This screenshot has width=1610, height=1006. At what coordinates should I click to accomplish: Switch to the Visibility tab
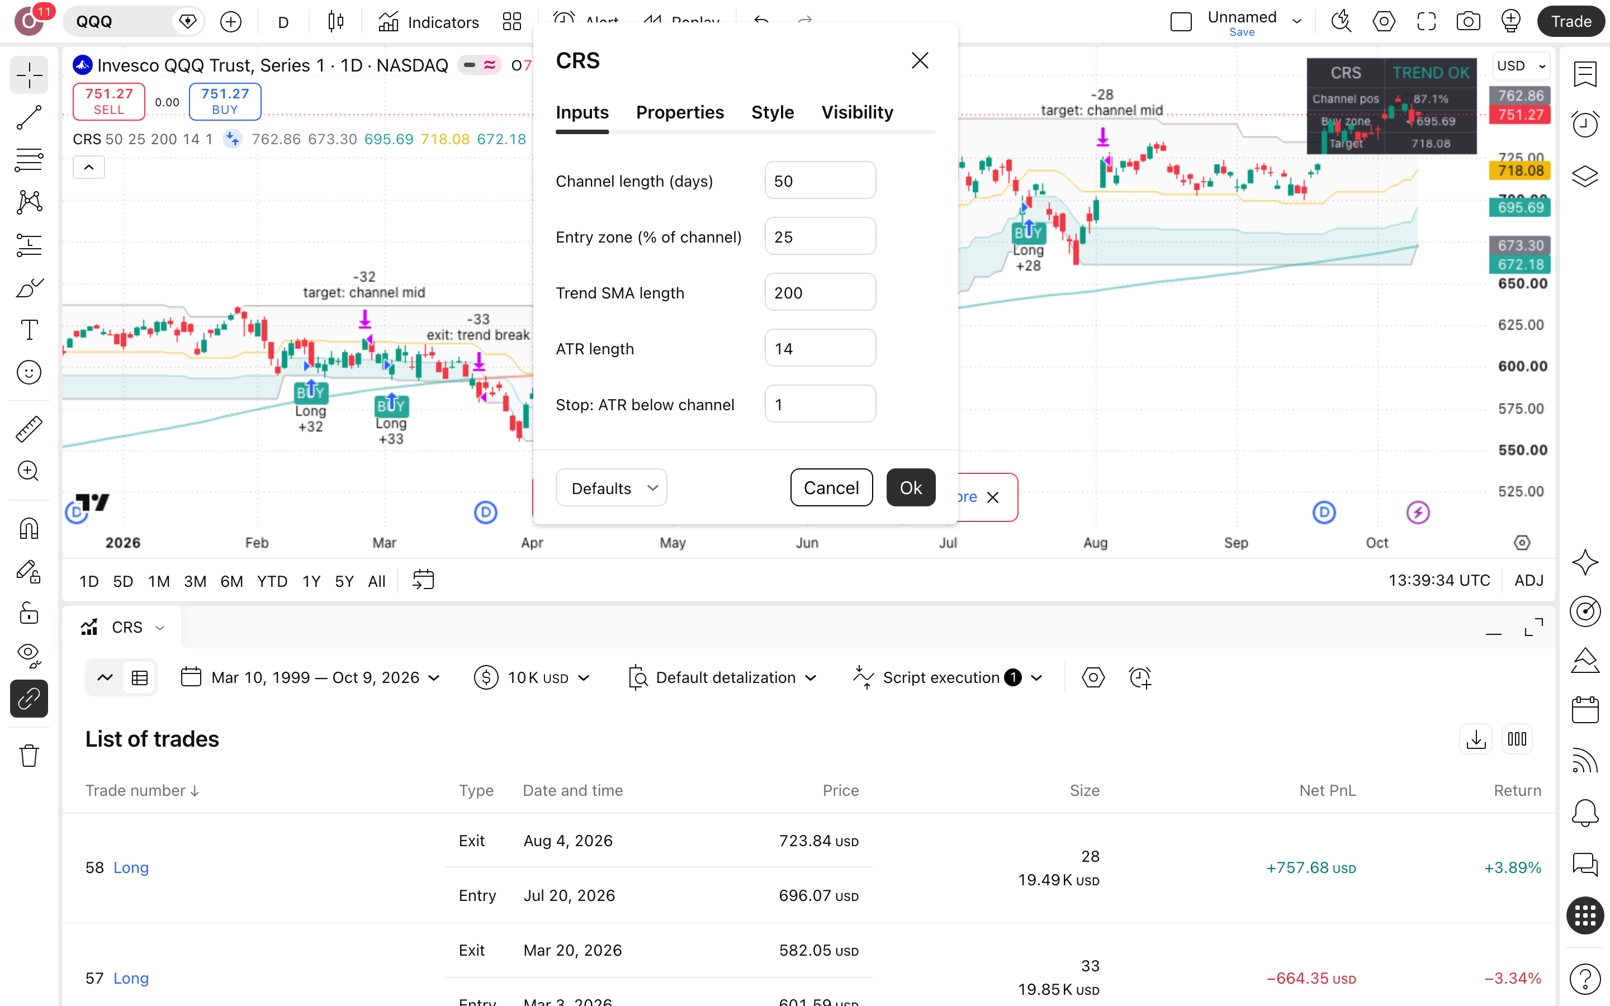(x=857, y=112)
